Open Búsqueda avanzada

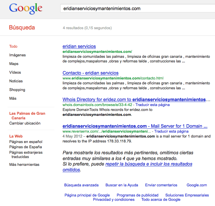click(x=81, y=185)
